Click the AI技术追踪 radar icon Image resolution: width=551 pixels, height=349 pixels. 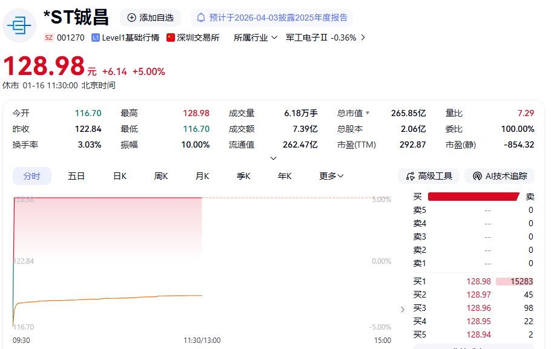click(477, 176)
